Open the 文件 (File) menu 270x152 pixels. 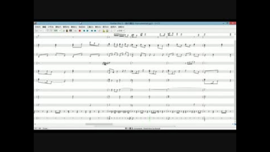click(x=37, y=27)
